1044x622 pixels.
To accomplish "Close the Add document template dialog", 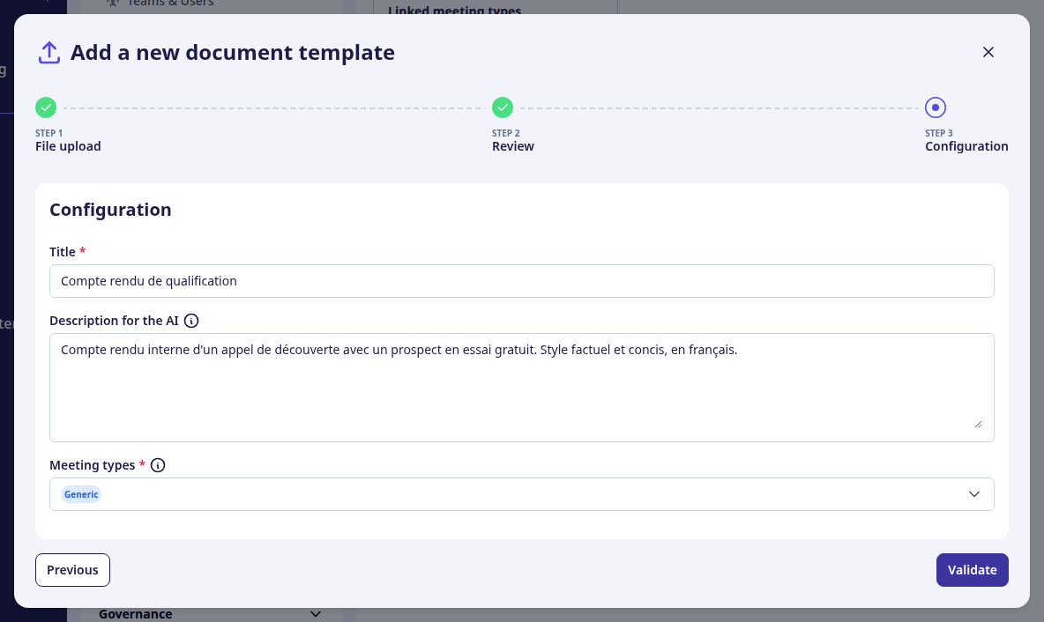I will click(x=988, y=52).
